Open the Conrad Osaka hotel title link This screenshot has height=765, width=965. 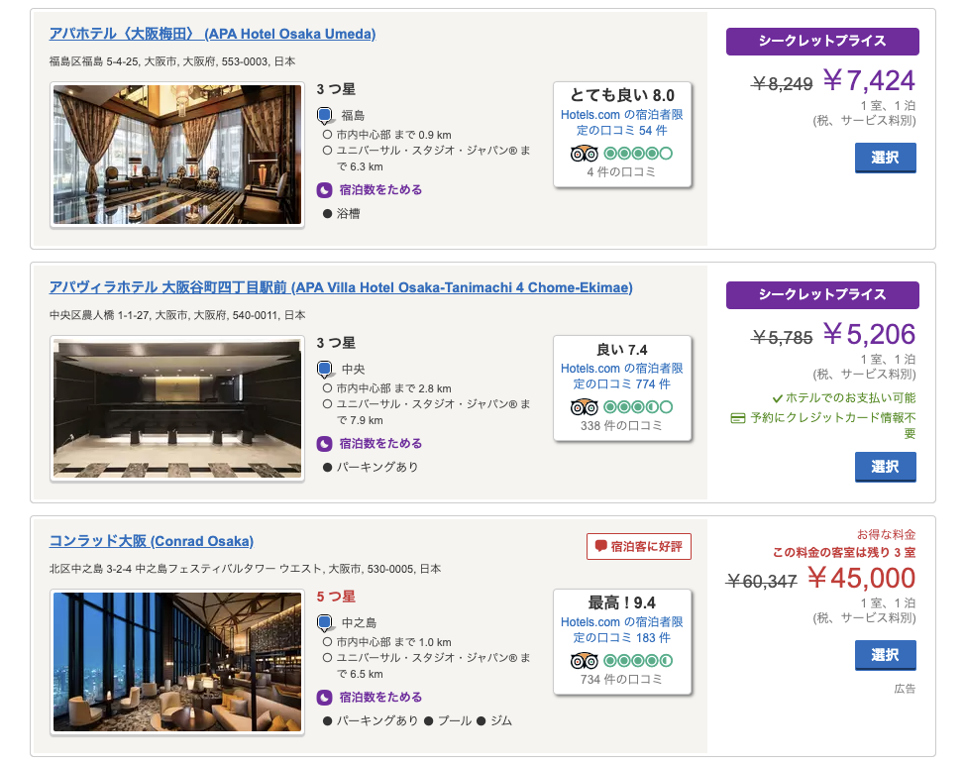point(152,541)
